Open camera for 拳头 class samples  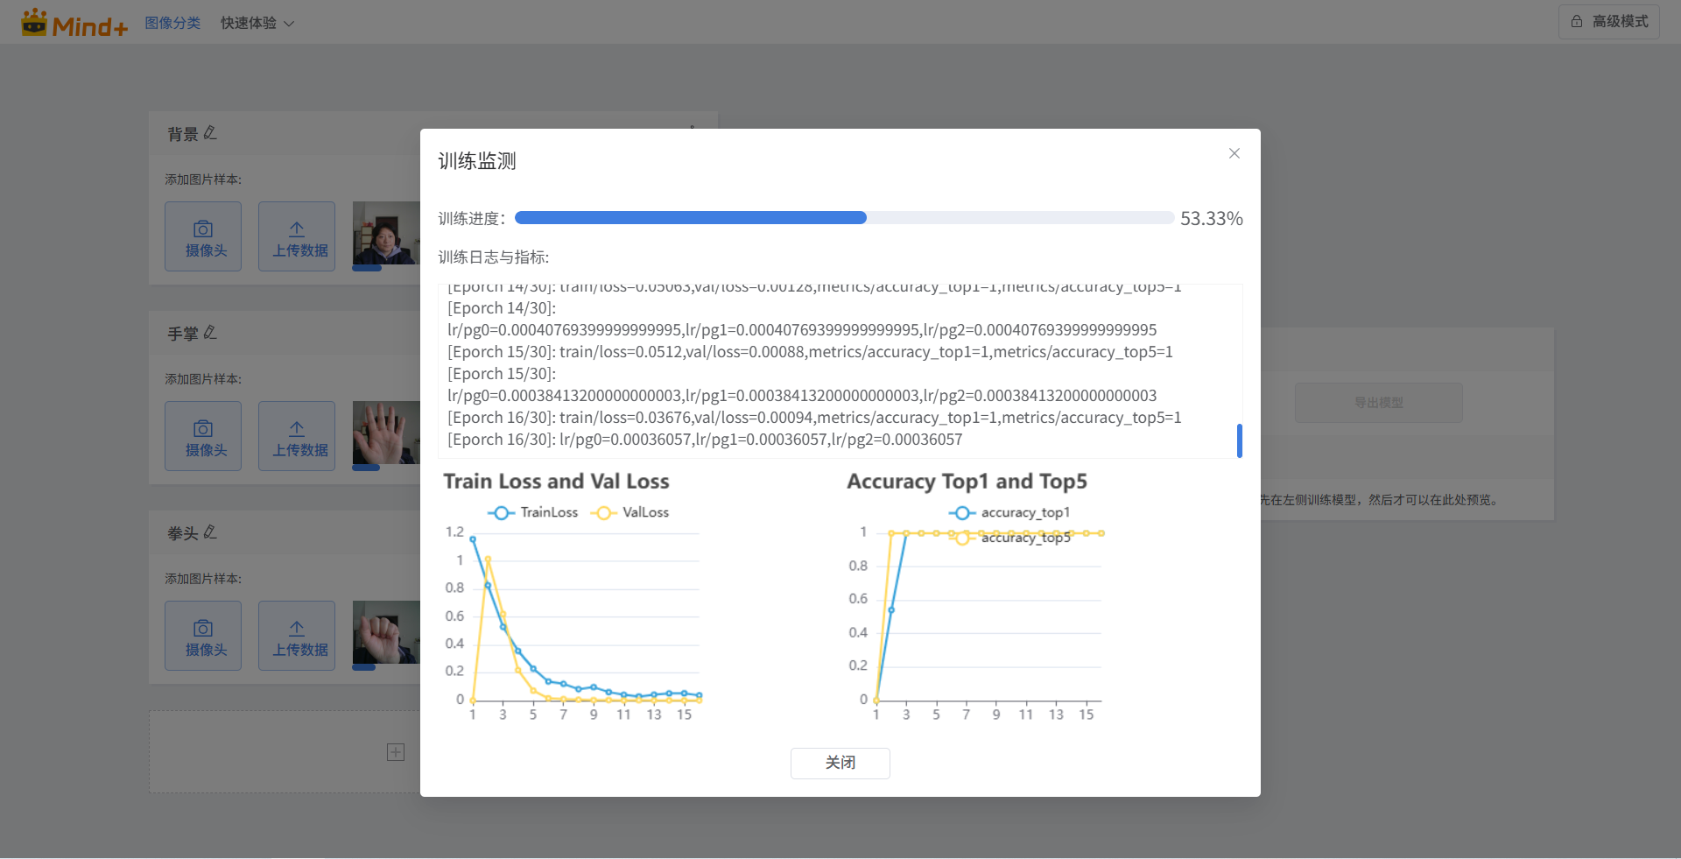[x=203, y=636]
